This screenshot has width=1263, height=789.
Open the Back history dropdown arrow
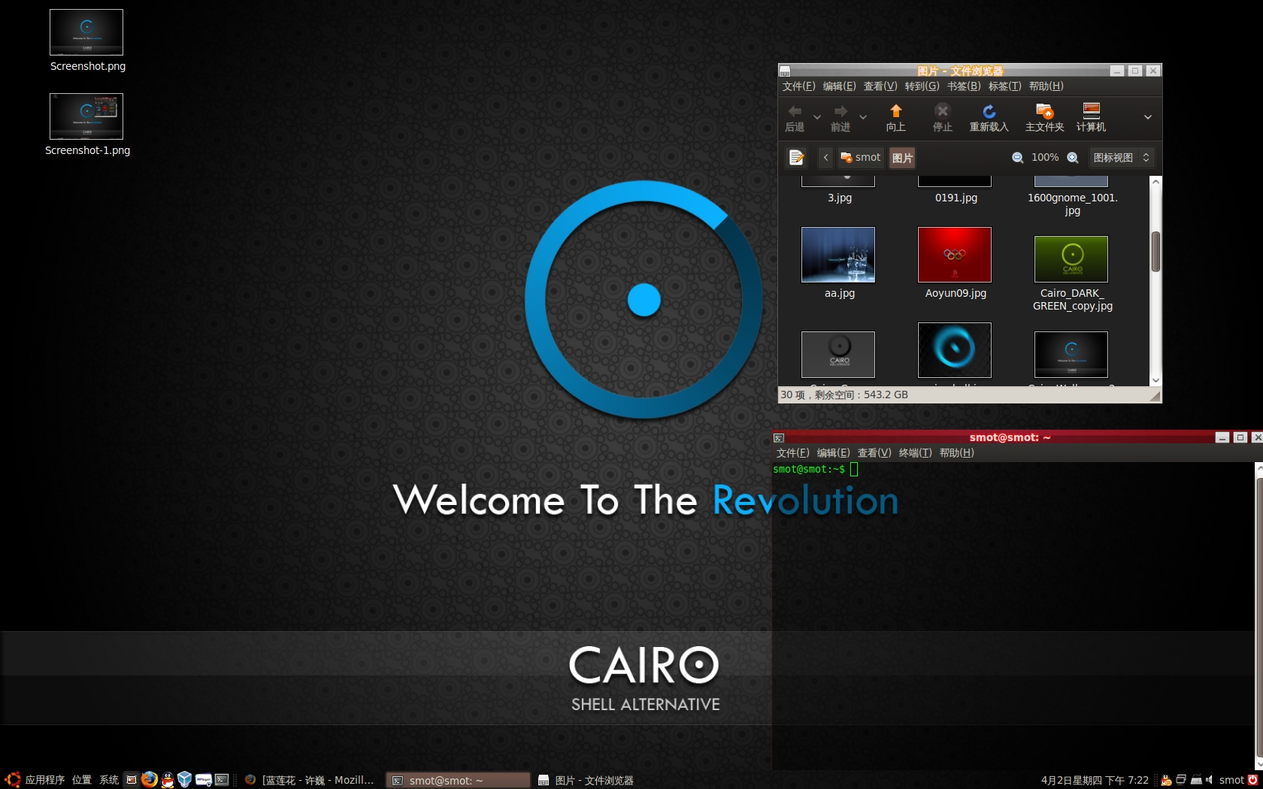(x=817, y=117)
